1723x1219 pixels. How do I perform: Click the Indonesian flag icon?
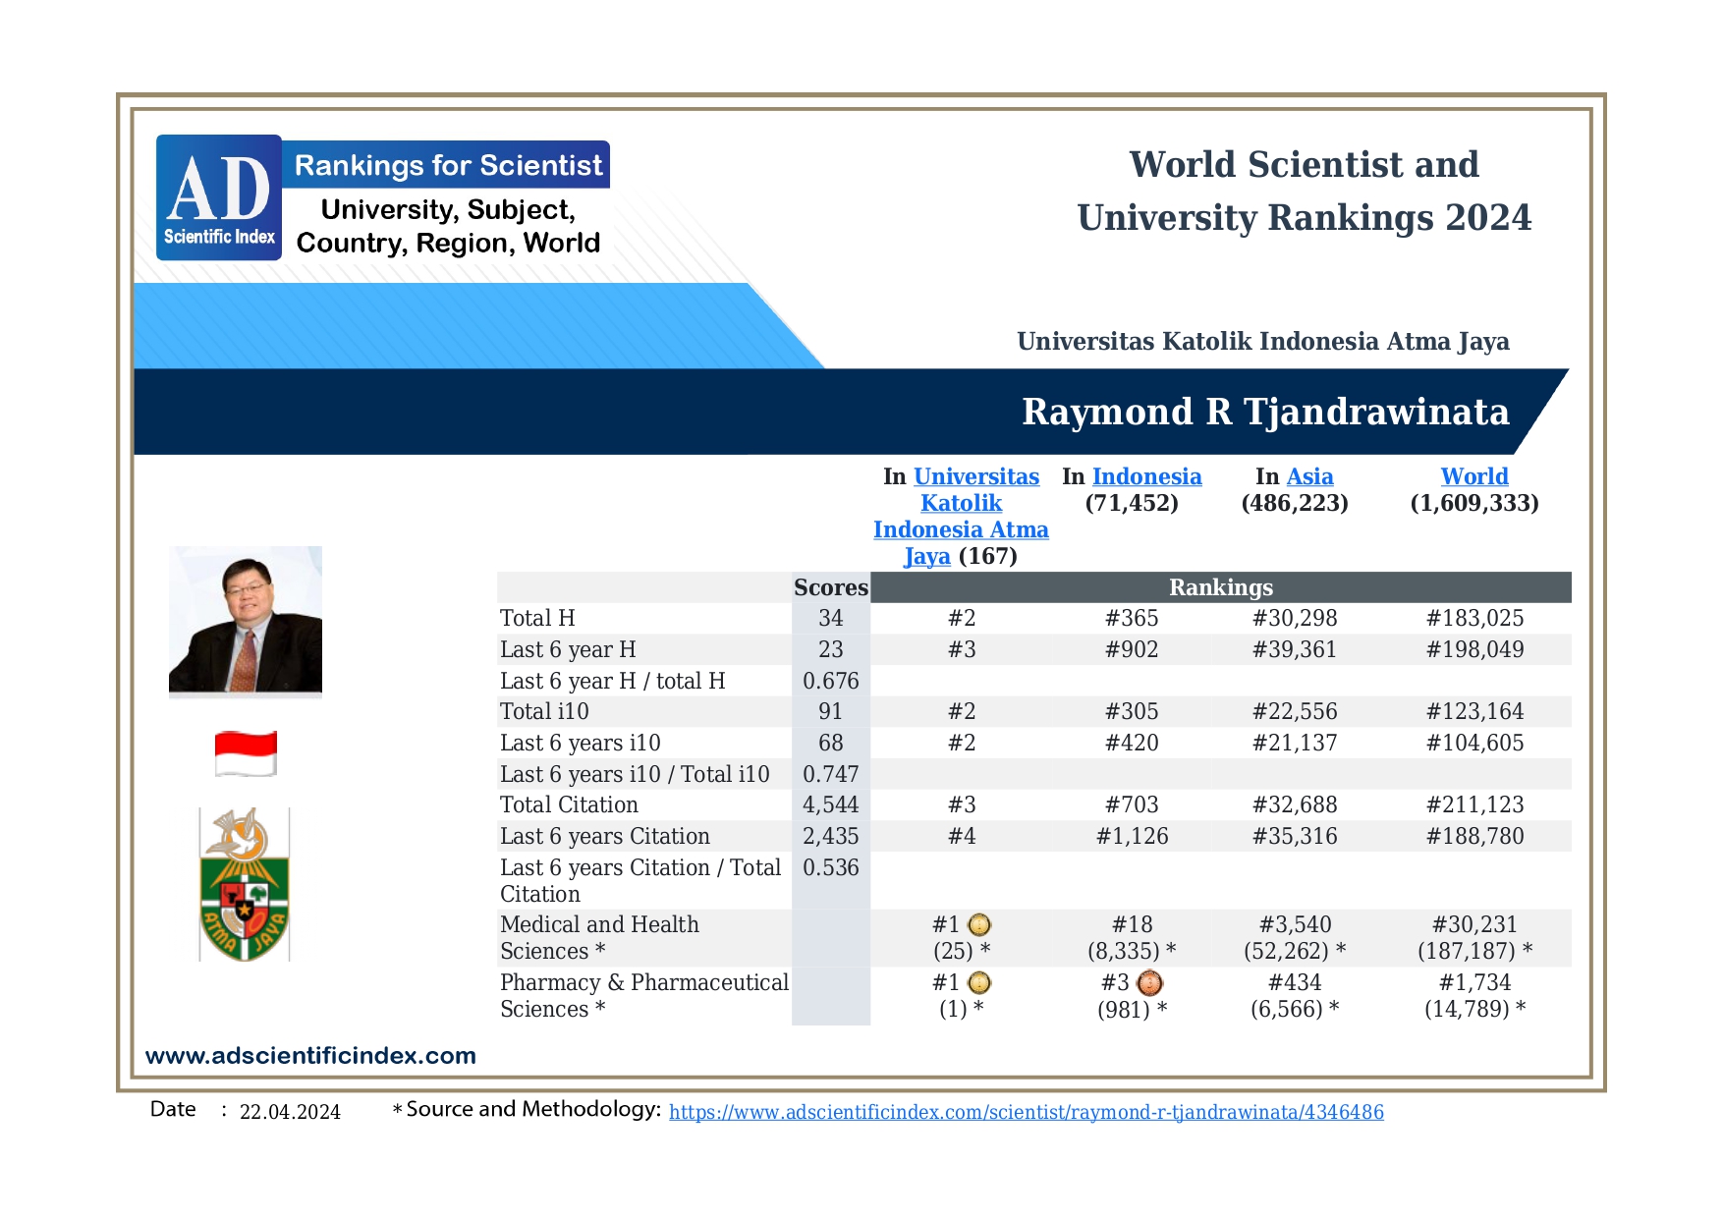[x=246, y=753]
